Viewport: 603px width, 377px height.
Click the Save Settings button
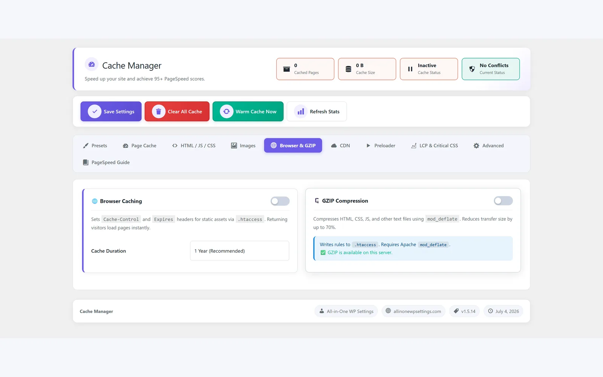(111, 112)
